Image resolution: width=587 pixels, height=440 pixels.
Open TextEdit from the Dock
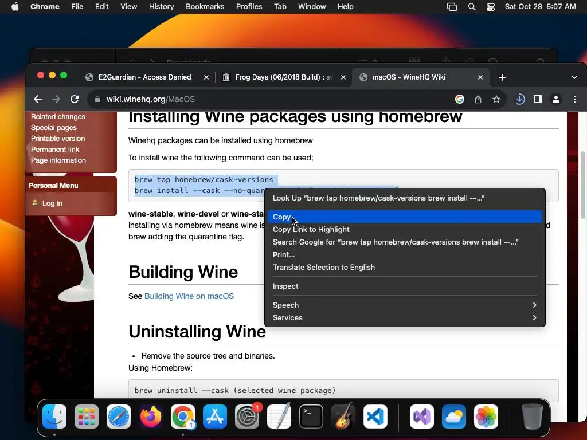[279, 417]
